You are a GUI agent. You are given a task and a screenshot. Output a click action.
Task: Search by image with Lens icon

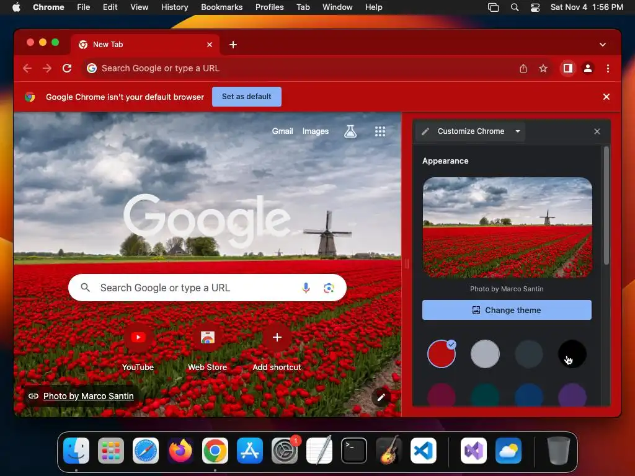(x=329, y=288)
